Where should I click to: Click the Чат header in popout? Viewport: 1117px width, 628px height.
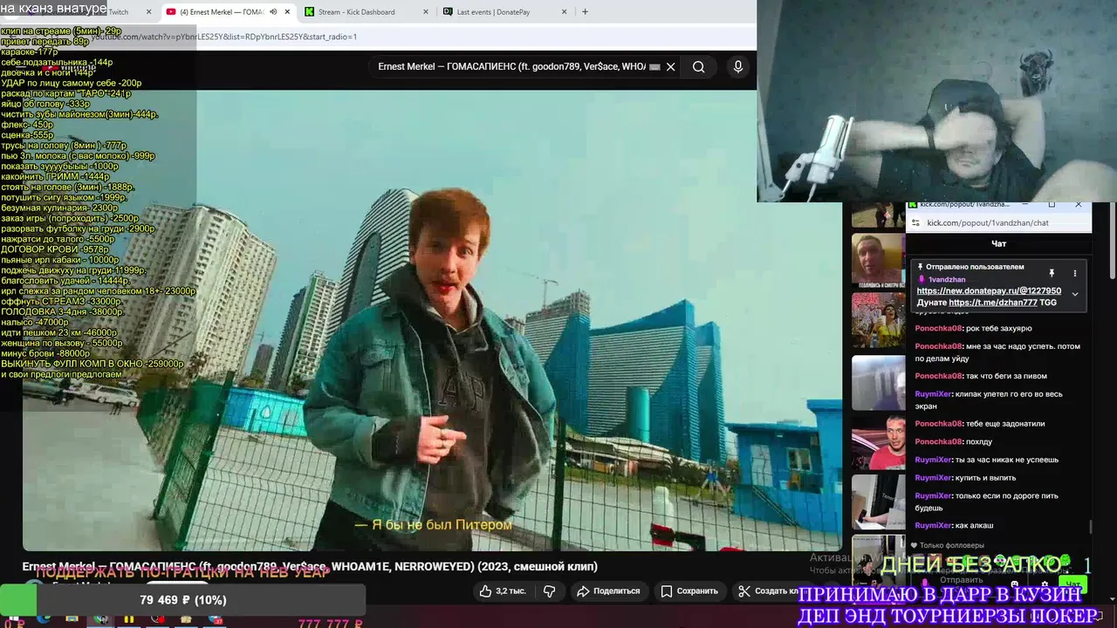coord(998,243)
